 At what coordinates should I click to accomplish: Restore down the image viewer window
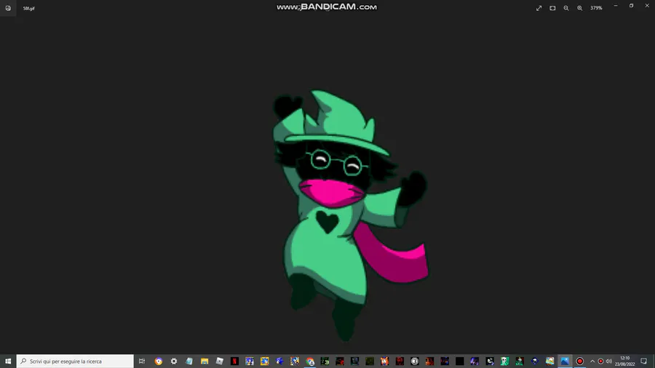point(631,6)
